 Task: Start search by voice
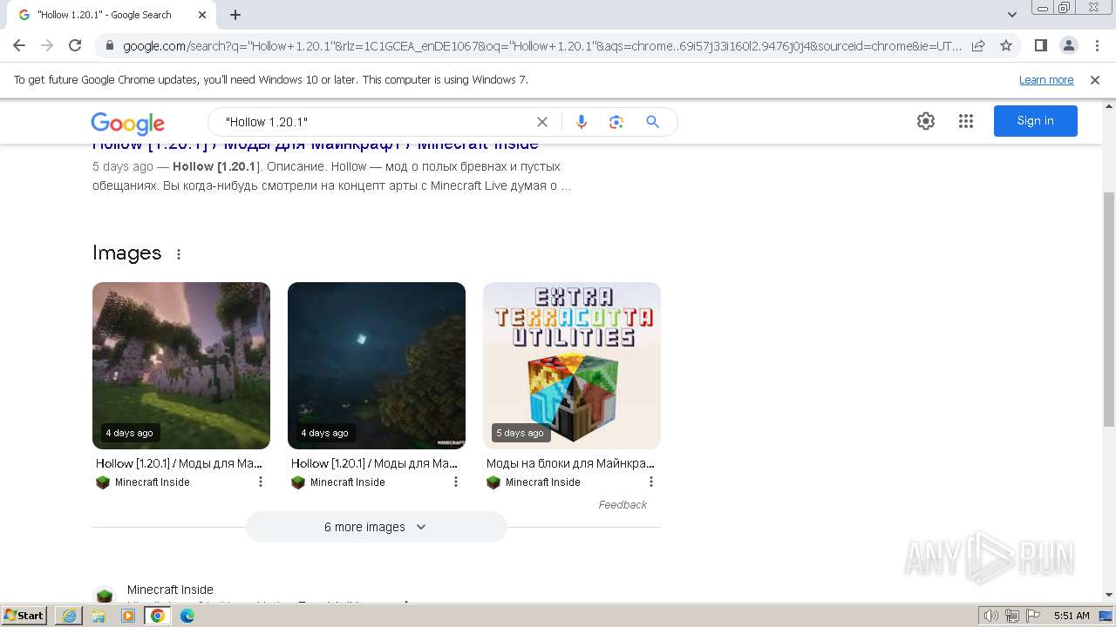coord(582,122)
